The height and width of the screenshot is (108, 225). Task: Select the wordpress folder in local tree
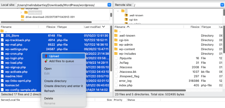[35, 13]
